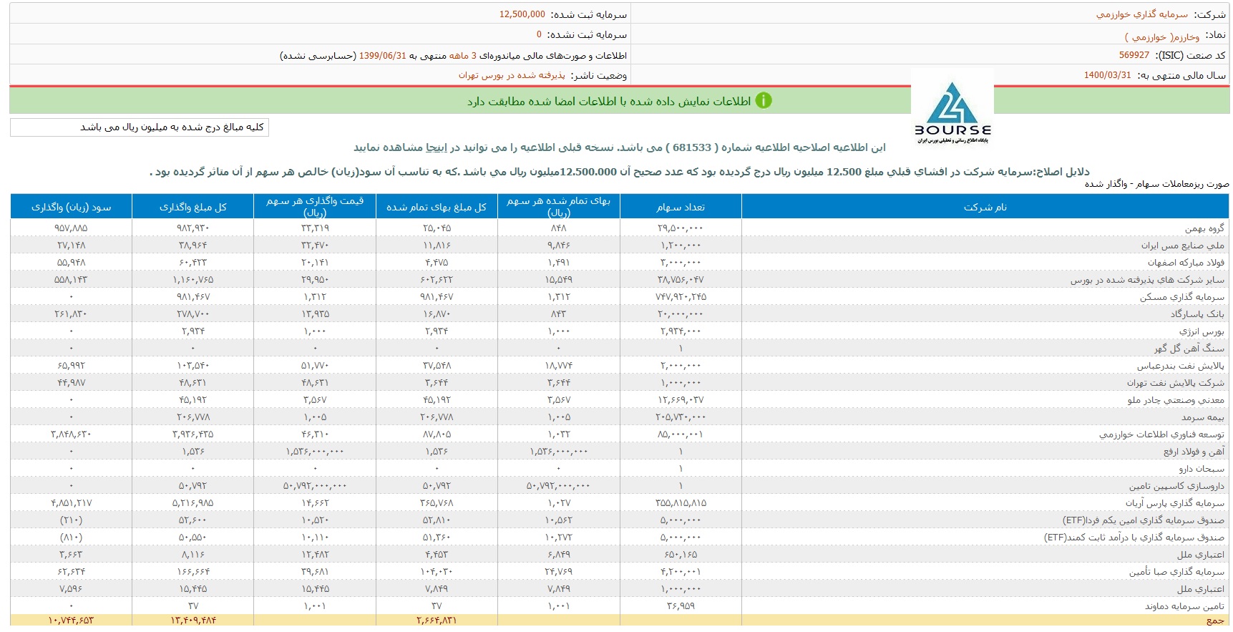Image resolution: width=1233 pixels, height=632 pixels.
Task: Click the publisher status پذیرفته شده در بورس تهران
Action: coord(512,75)
